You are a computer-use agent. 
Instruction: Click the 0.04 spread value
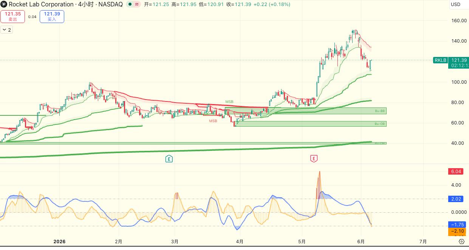click(x=32, y=17)
